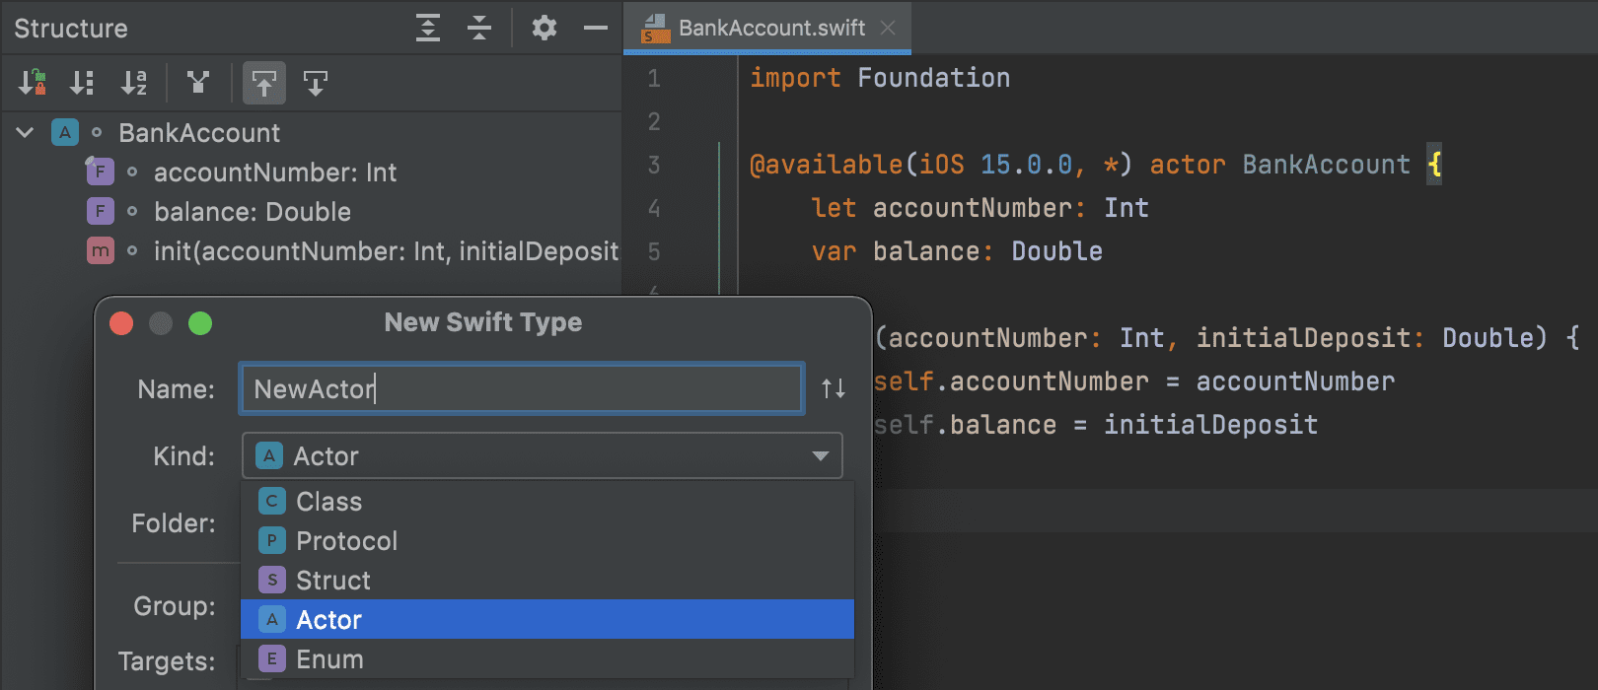Open the Kind dropdown showing Actor
Image resolution: width=1598 pixels, height=690 pixels.
(542, 455)
